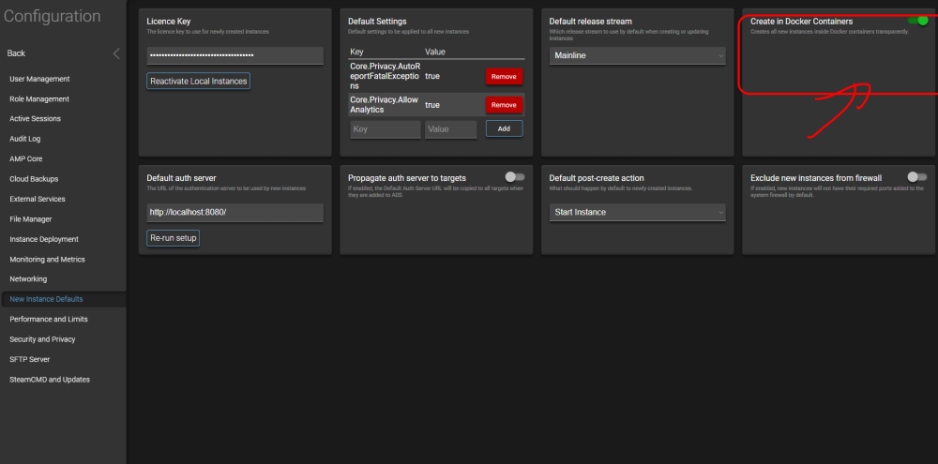
Task: Click Add button in Default Settings
Action: (504, 128)
